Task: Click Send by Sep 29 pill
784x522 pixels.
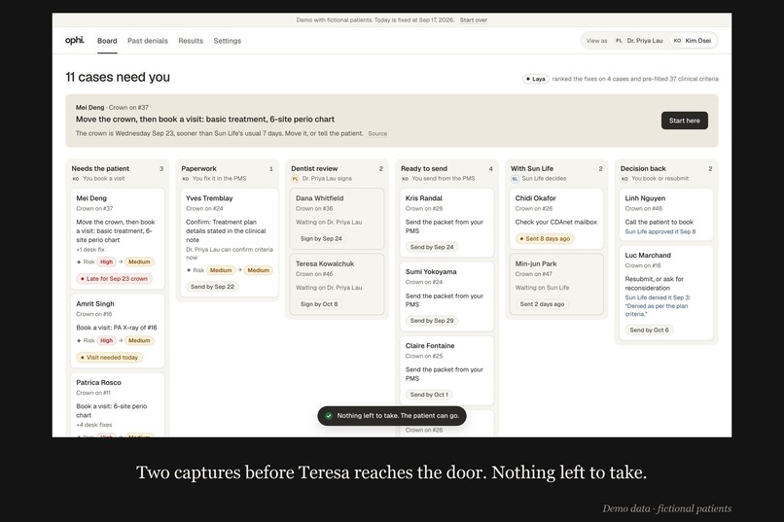Action: (432, 321)
